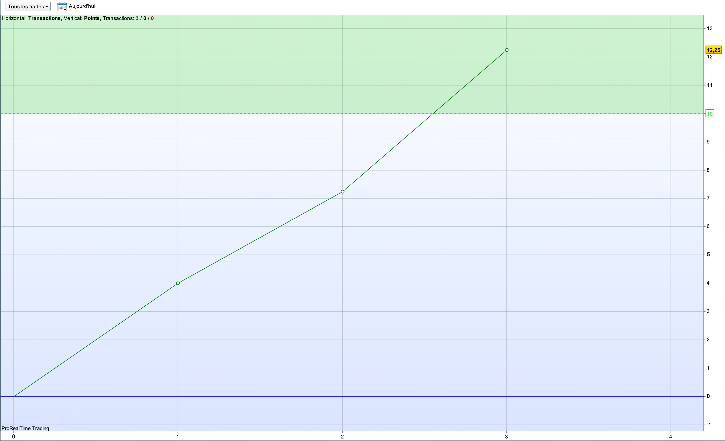The image size is (725, 441).
Task: Click the calendar date-range icon
Action: click(x=62, y=7)
